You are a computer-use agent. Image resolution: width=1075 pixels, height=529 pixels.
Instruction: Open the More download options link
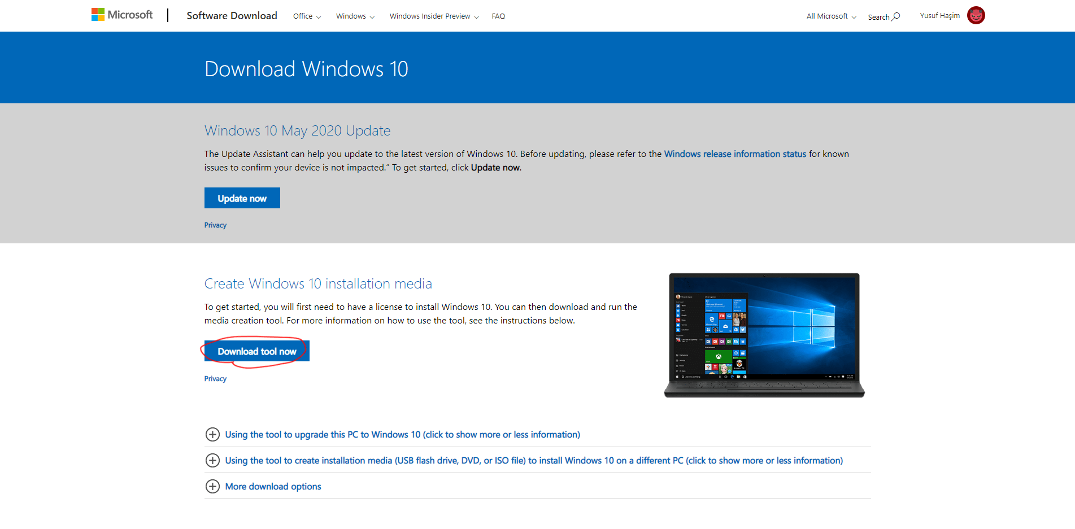(x=273, y=487)
